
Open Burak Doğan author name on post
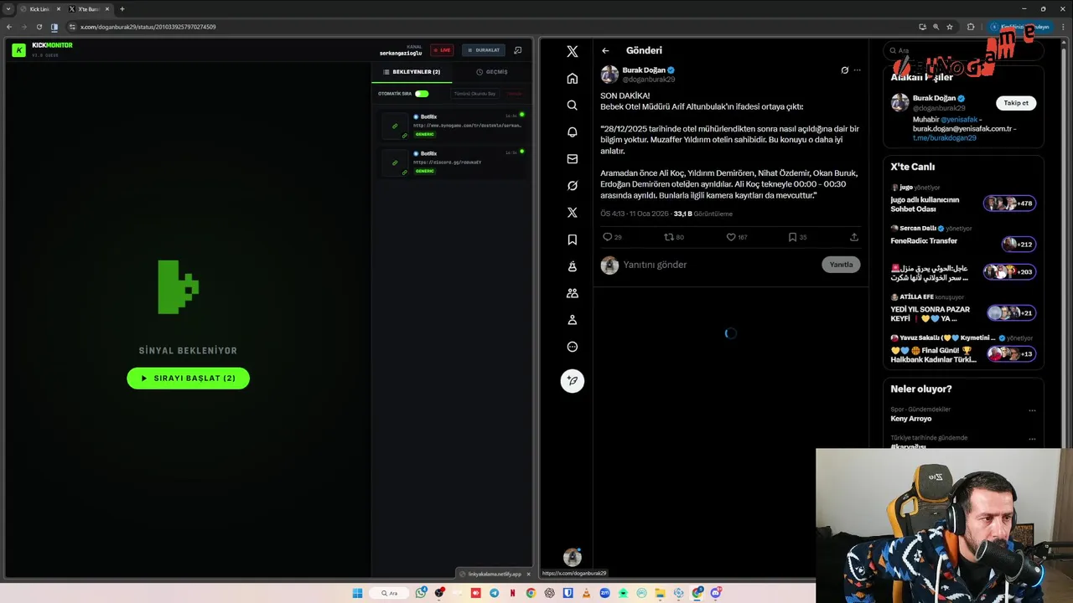pyautogui.click(x=644, y=70)
